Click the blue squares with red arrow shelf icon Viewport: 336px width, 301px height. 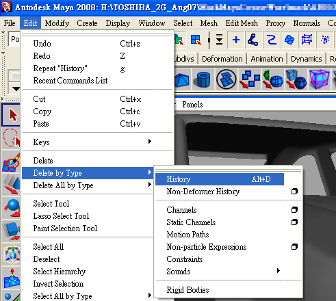[x=250, y=79]
